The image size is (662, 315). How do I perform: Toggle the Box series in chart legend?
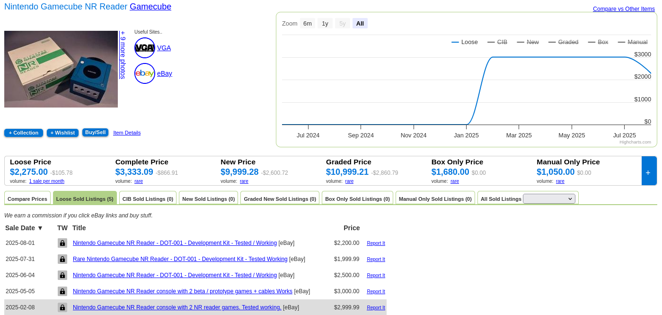point(598,42)
